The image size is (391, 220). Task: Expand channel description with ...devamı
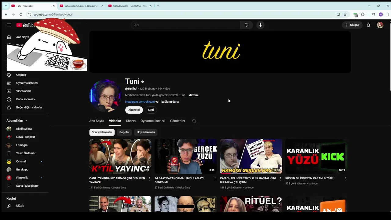pos(193,95)
